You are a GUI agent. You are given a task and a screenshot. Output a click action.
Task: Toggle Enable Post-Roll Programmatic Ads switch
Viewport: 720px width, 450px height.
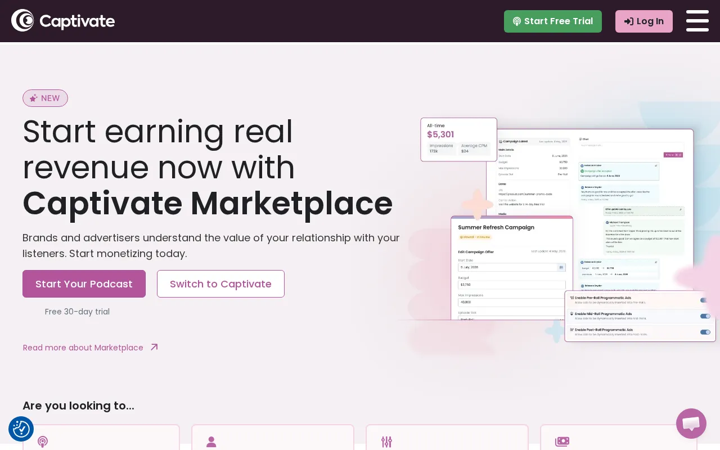click(x=705, y=332)
